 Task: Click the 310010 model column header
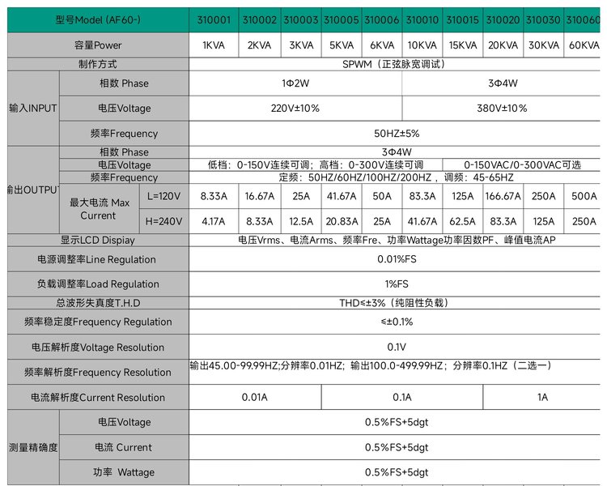click(x=422, y=19)
